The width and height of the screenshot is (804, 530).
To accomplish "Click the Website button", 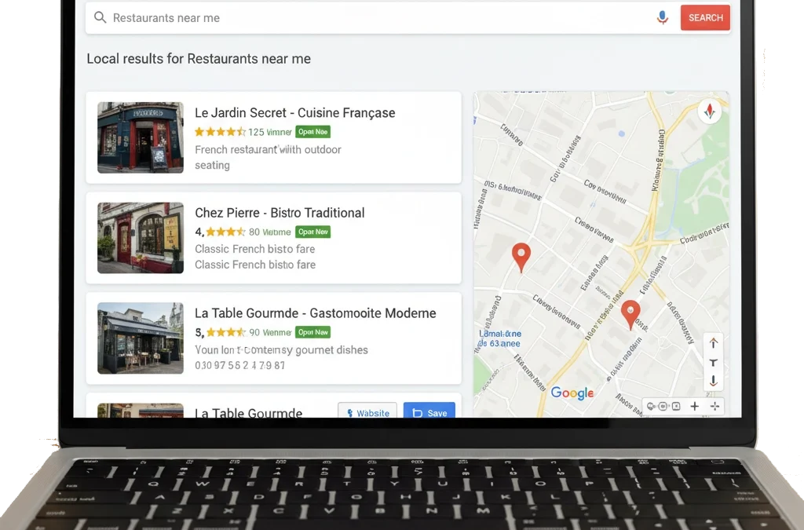I will [367, 411].
